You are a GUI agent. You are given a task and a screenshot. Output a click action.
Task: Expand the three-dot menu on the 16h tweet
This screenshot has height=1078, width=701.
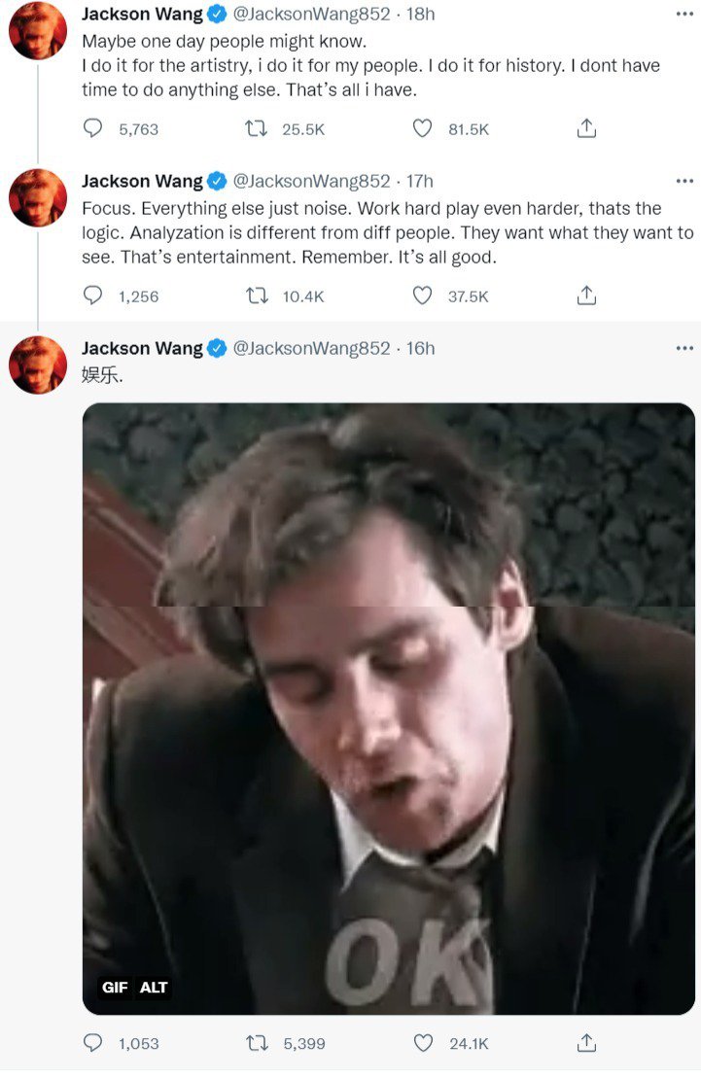(x=684, y=348)
